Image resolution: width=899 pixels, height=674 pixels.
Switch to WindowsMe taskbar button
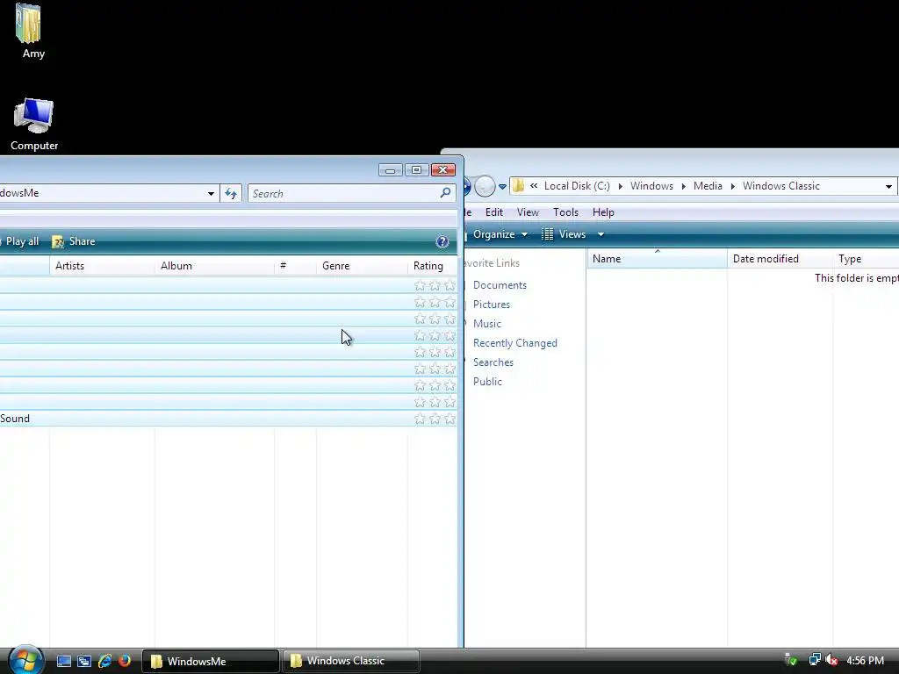click(x=211, y=661)
